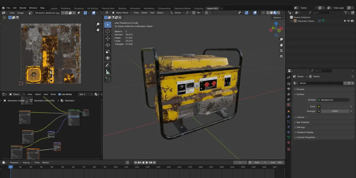Expand the Ray Visibility panel
356x178 pixels.
point(303,122)
